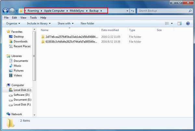Click the search magnifier icon
195x131 pixels.
pos(190,11)
